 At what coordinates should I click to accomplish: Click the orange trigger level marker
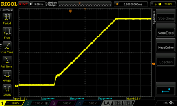coord(153,64)
